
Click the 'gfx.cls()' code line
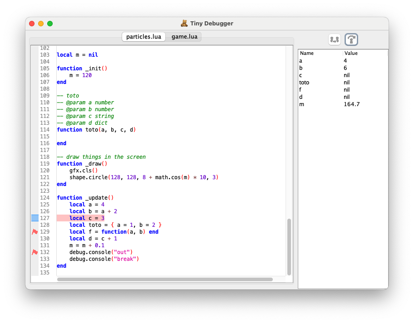pyautogui.click(x=84, y=171)
